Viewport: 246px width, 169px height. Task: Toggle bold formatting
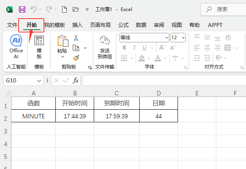[x=124, y=47]
